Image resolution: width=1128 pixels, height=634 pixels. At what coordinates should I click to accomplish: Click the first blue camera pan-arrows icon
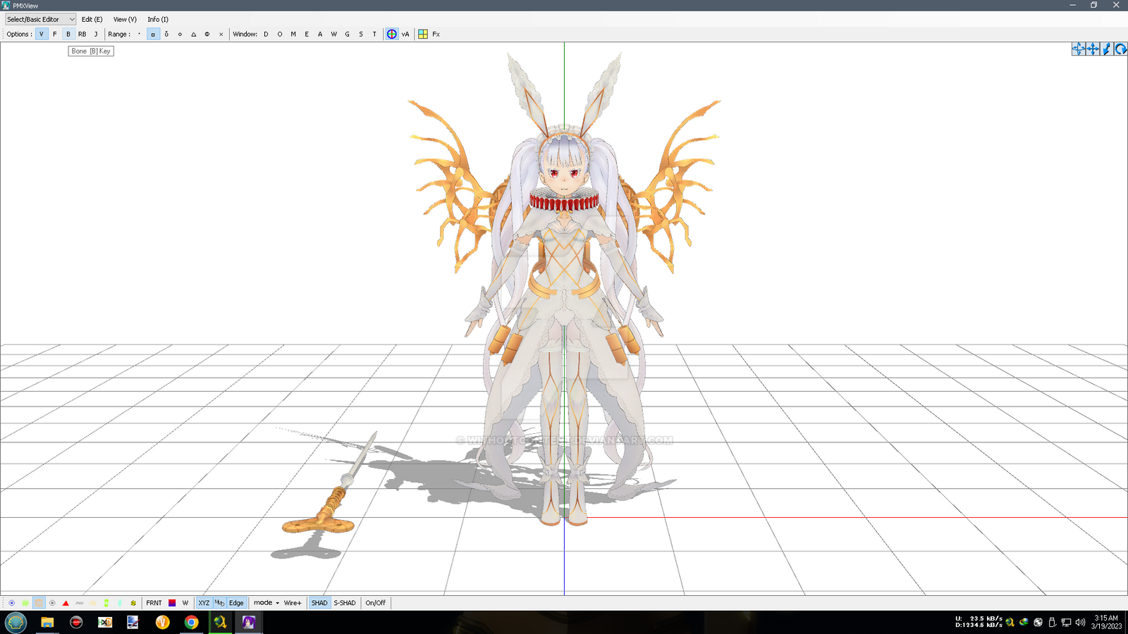(x=1079, y=49)
